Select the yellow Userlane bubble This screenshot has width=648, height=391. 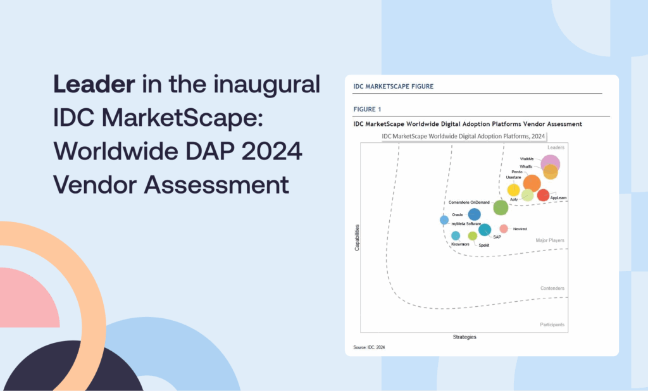tap(513, 190)
